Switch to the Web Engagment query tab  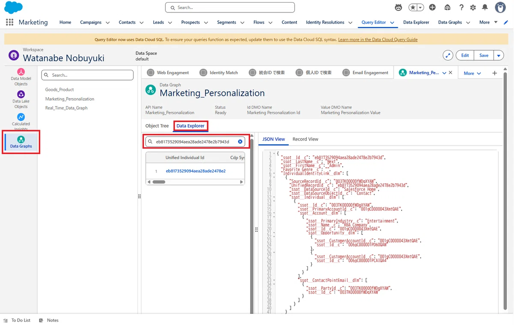coord(168,73)
